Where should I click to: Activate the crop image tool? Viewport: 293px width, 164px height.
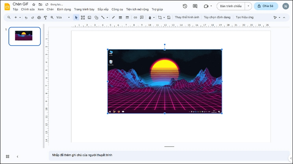pos(160,17)
